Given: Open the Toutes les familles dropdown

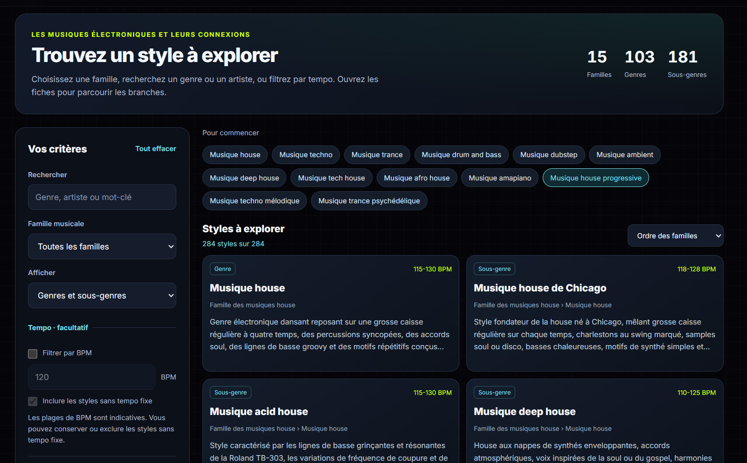Looking at the screenshot, I should pos(102,247).
